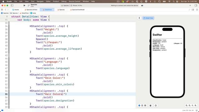This screenshot has height=112, width=199.
Task: Open Time Machine menu bar icon
Action: (x=155, y=1)
